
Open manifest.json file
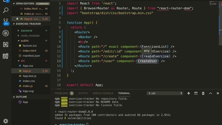pos(31,56)
